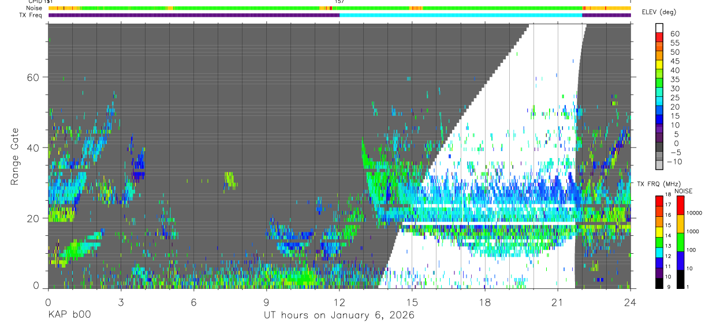Click the ELEV (deg) color bar title

[x=659, y=12]
